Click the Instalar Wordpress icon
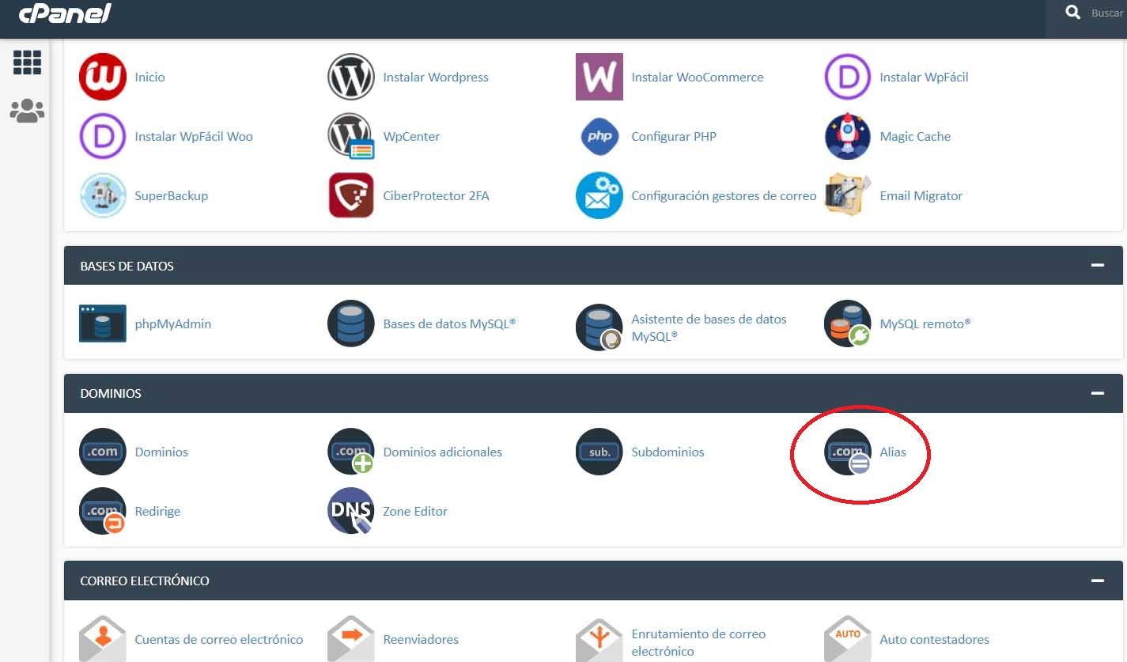Image resolution: width=1127 pixels, height=662 pixels. 351,77
